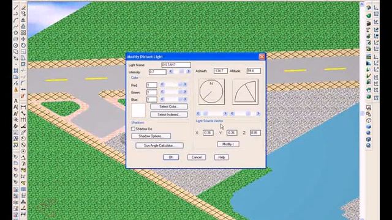Click the Azimuth compass dial
Image resolution: width=392 pixels, height=220 pixels.
(211, 92)
